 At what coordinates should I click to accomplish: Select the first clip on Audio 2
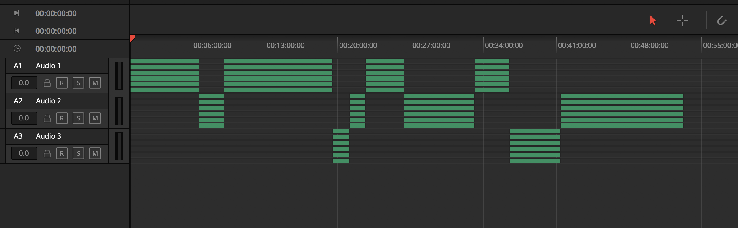click(x=211, y=111)
